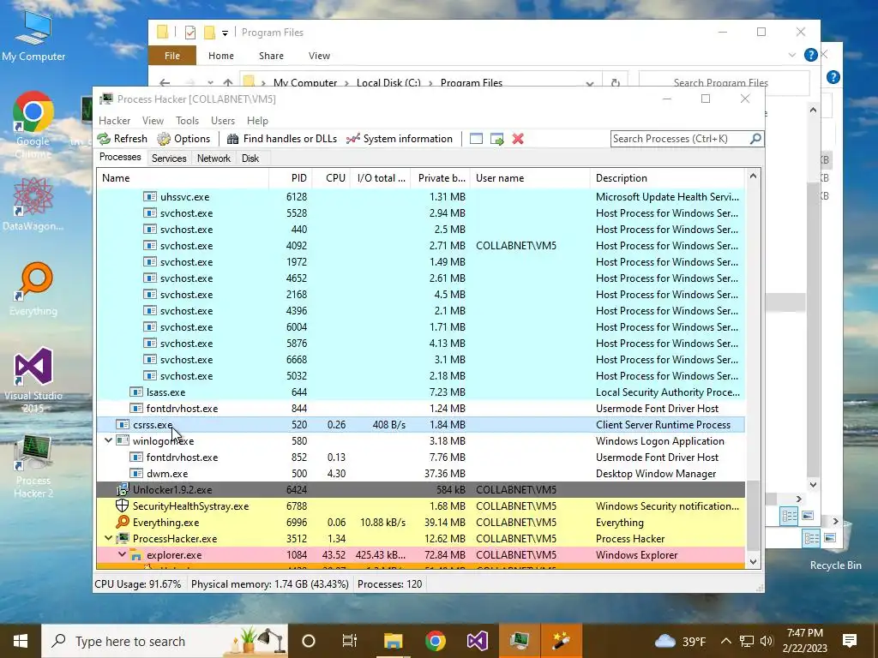Open Process Hacker 2 desktop shortcut
Viewport: 878px width, 658px height.
pos(33,466)
